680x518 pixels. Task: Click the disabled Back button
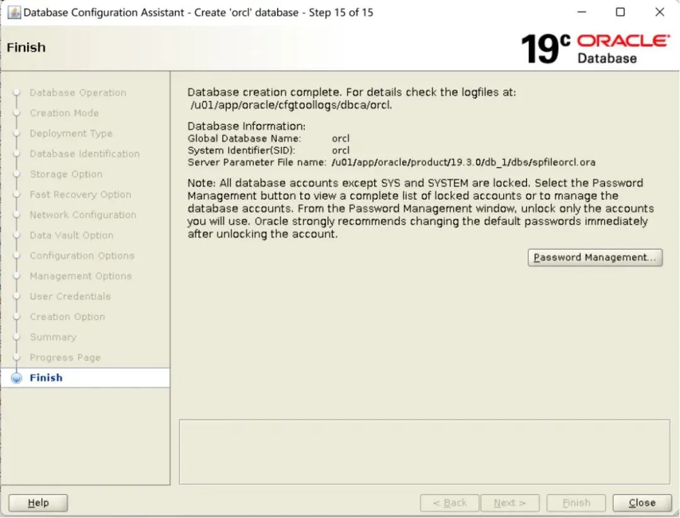pos(450,503)
